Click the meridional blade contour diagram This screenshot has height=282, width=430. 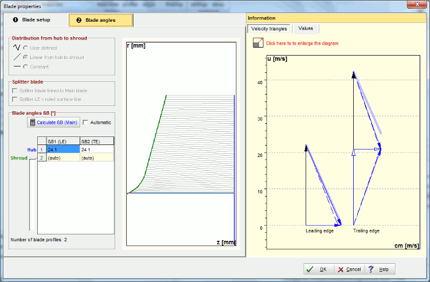pyautogui.click(x=181, y=144)
